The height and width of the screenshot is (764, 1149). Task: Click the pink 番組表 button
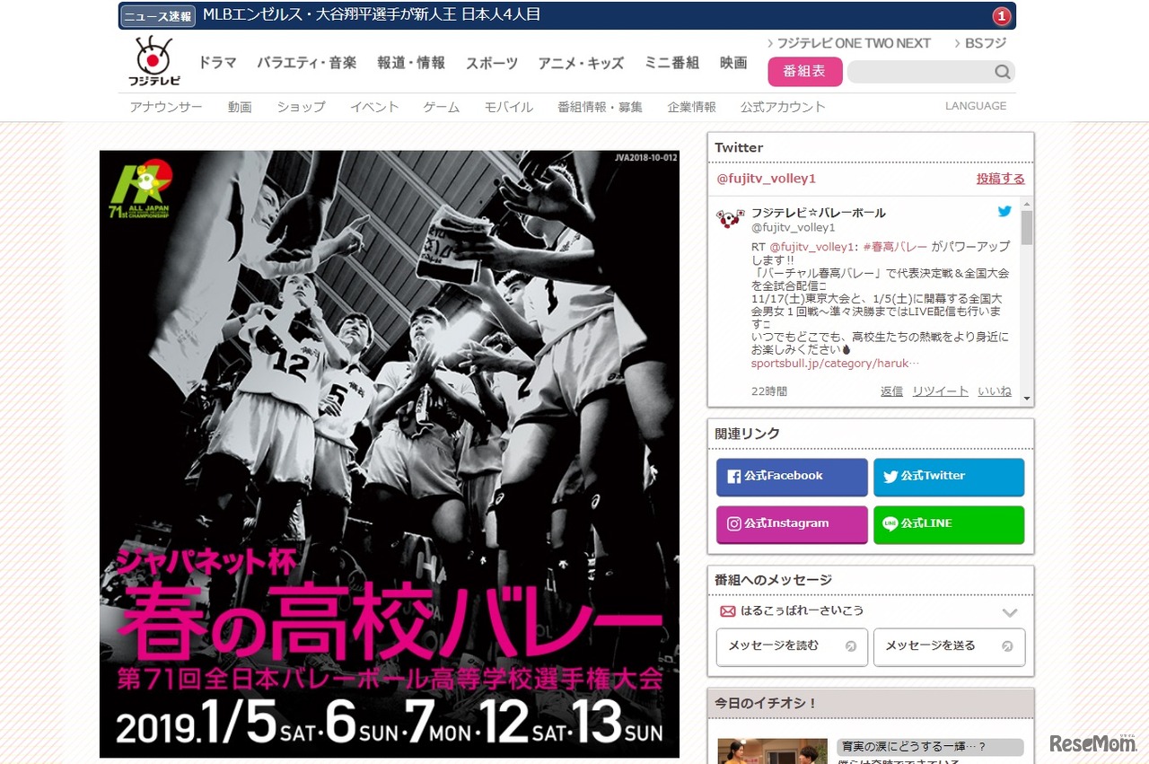coord(805,71)
